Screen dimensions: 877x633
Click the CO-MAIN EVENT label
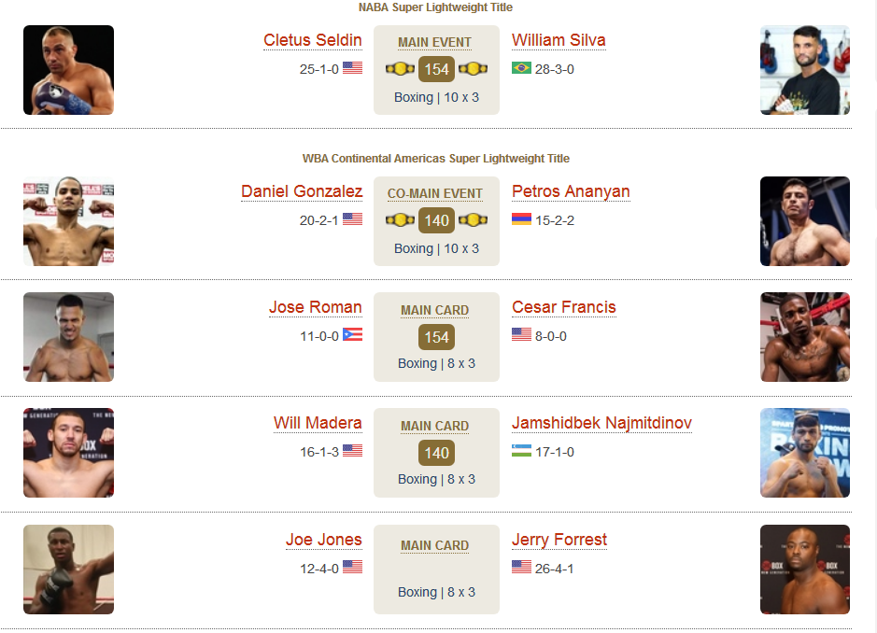(435, 193)
